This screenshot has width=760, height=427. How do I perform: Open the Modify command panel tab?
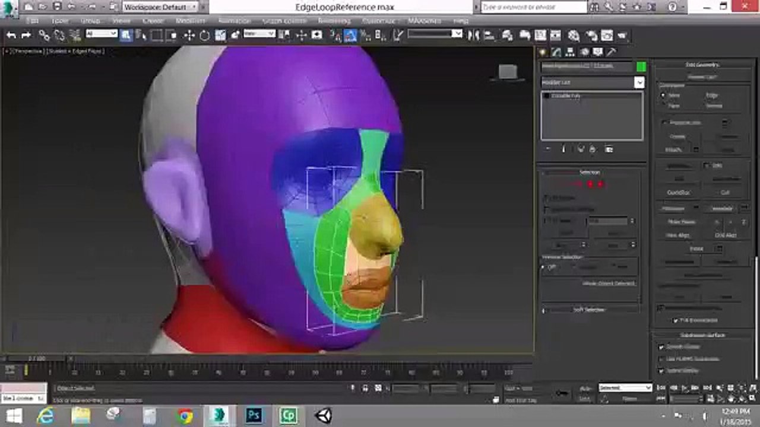(556, 52)
